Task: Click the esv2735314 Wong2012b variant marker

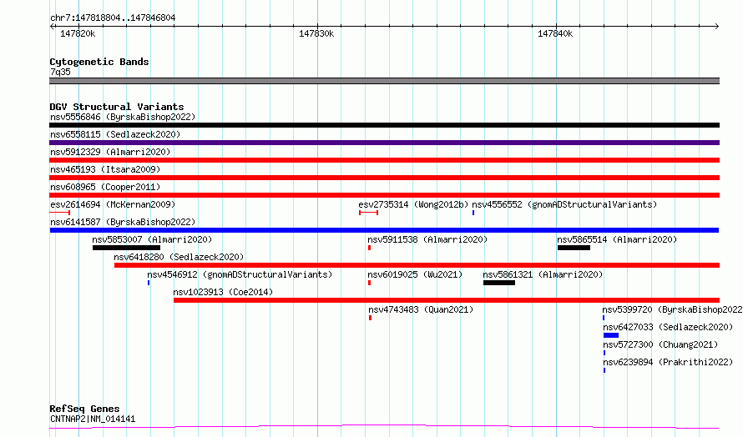Action: coord(368,213)
